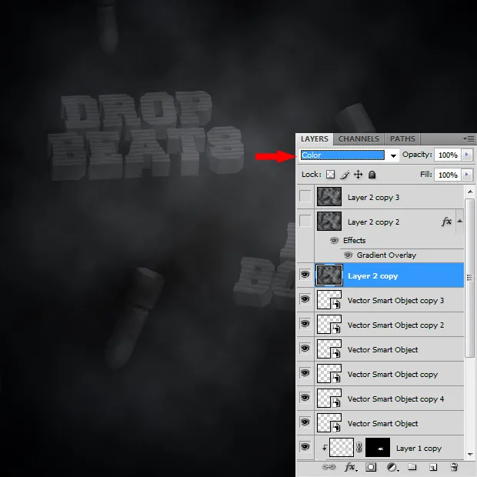The image size is (477, 477).
Task: Create a new layer
Action: tap(433, 467)
